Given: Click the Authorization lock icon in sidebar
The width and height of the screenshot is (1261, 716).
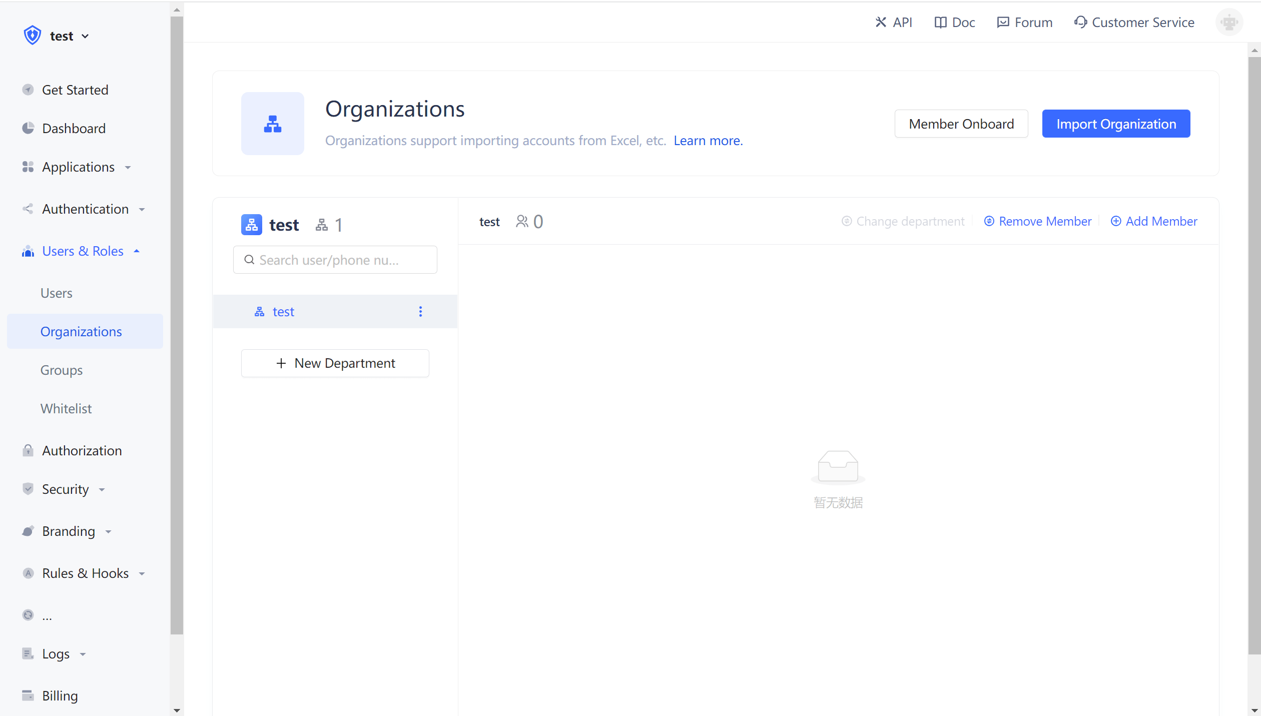Looking at the screenshot, I should point(28,451).
